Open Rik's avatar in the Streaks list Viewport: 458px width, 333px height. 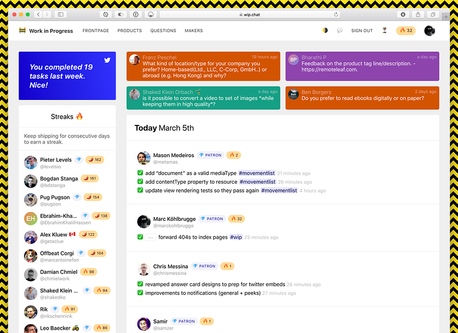pos(31,312)
